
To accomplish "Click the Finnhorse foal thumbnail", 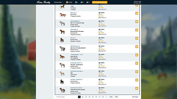I will point(62,7).
